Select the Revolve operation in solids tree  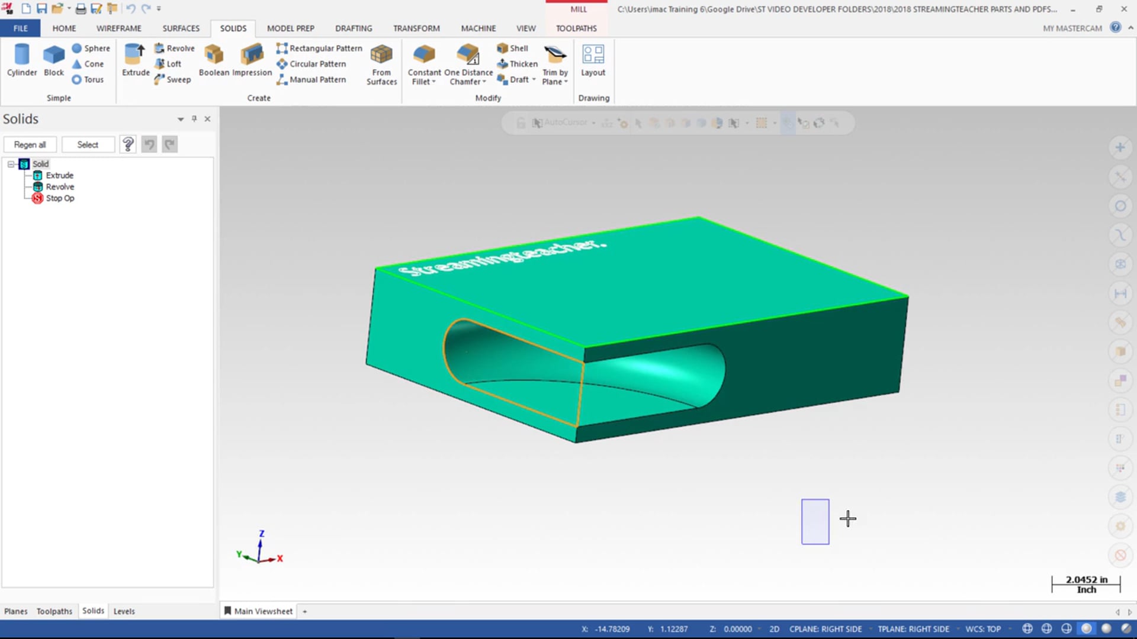point(60,186)
